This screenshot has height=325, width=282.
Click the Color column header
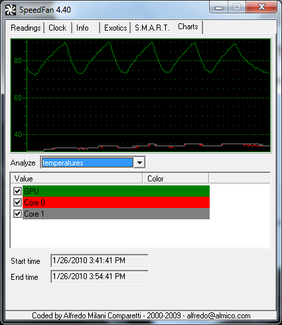point(176,179)
